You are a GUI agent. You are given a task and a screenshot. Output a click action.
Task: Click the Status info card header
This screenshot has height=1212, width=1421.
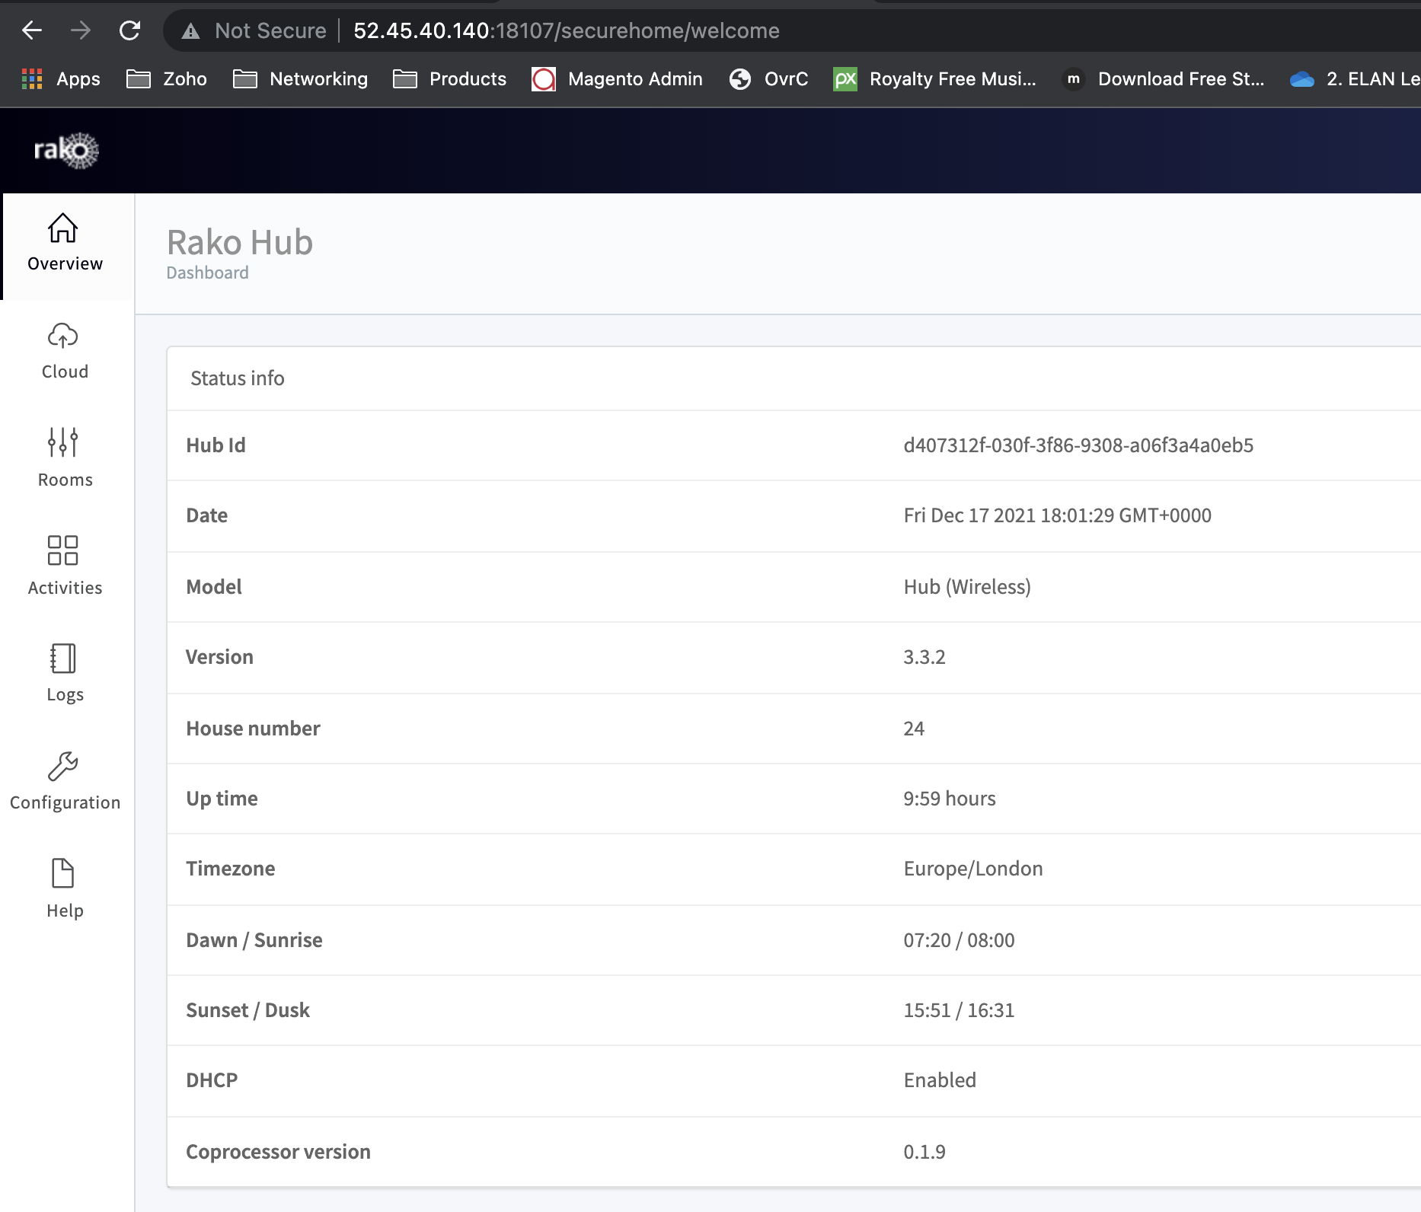(x=238, y=378)
